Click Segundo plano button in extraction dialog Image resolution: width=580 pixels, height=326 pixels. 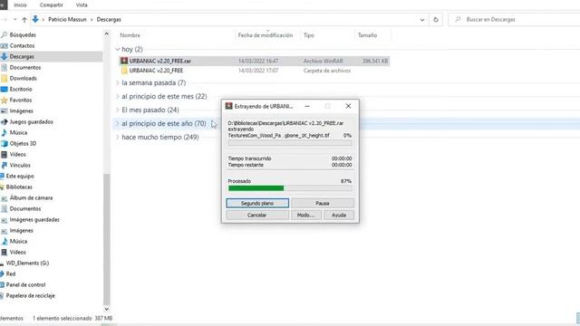[257, 203]
